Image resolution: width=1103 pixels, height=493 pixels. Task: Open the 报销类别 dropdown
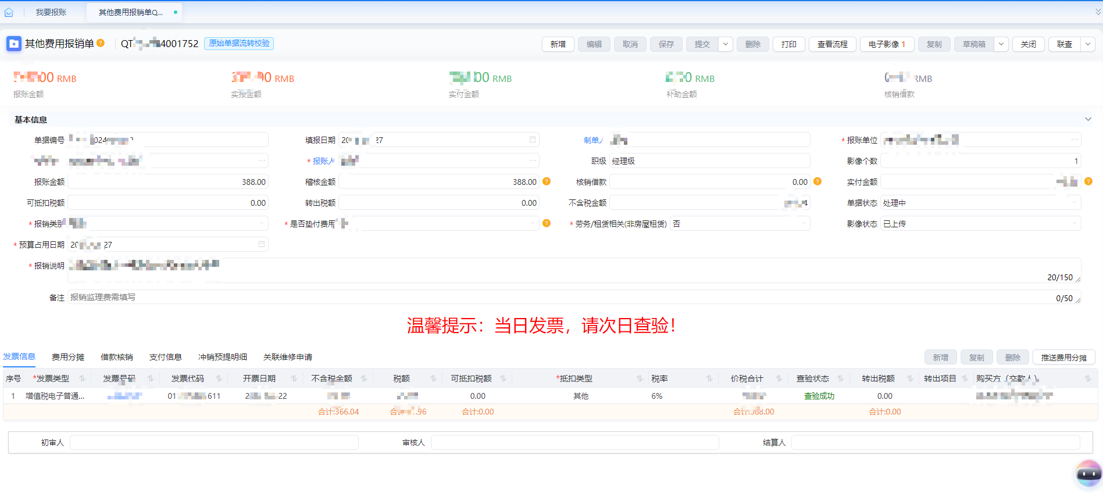(168, 223)
